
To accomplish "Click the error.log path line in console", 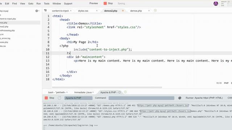I will click(71, 125).
